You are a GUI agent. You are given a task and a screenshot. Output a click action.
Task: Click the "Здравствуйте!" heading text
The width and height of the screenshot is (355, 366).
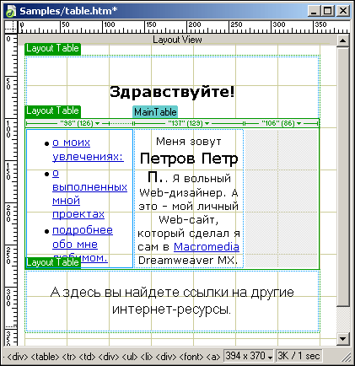tap(172, 92)
